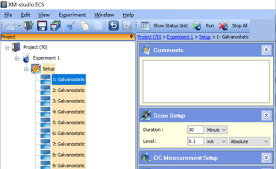Click the Duration value field
Image resolution: width=276 pixels, height=169 pixels.
(196, 130)
